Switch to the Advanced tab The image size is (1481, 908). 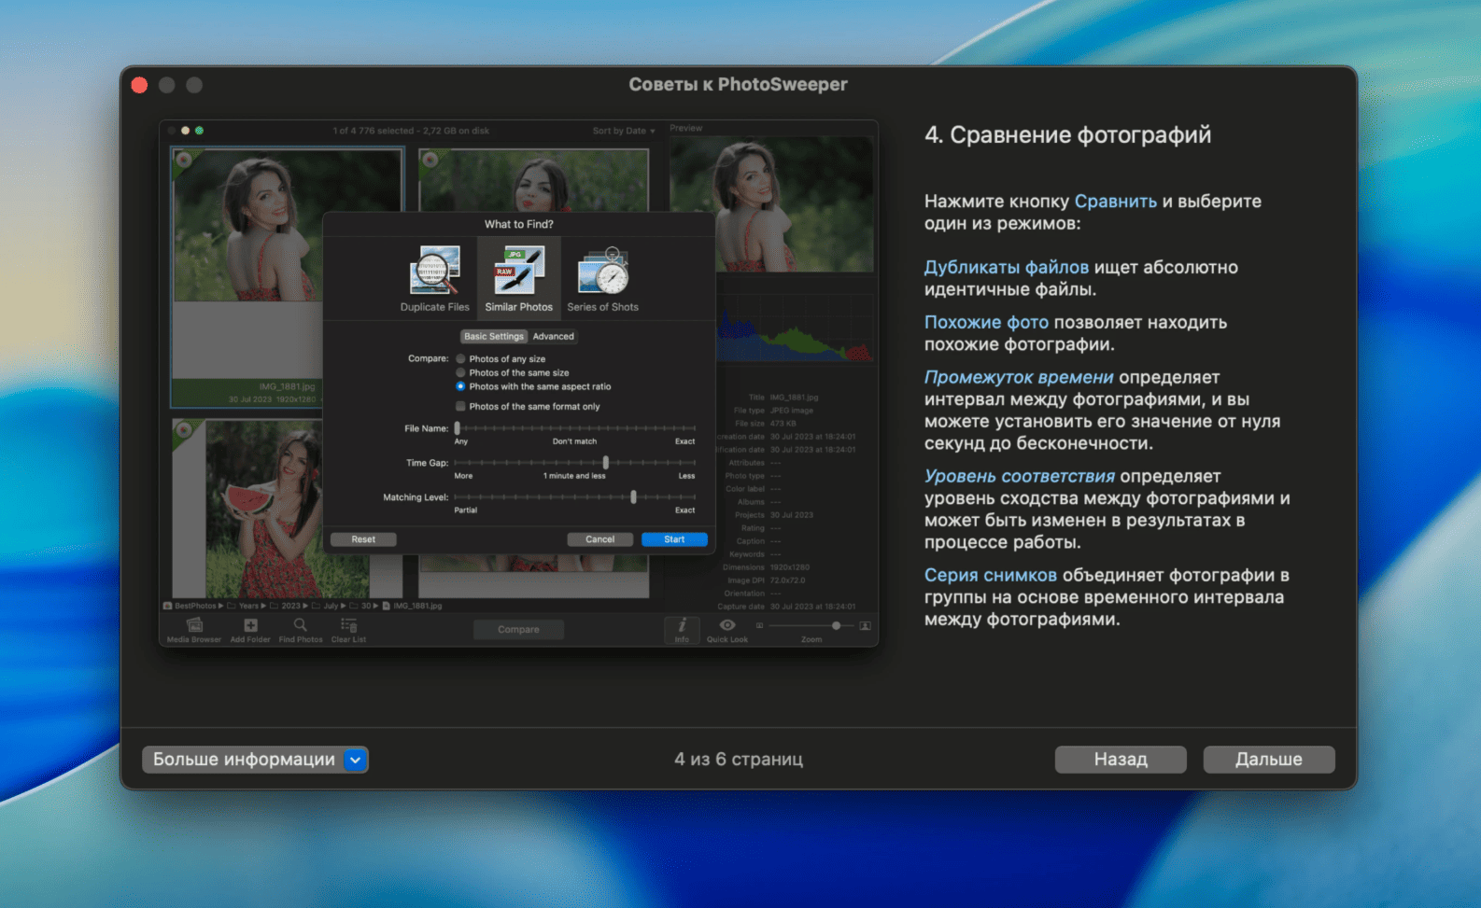point(554,337)
